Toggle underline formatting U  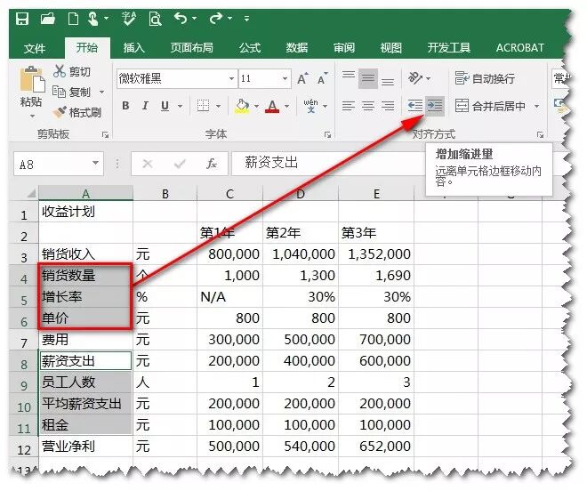(165, 106)
